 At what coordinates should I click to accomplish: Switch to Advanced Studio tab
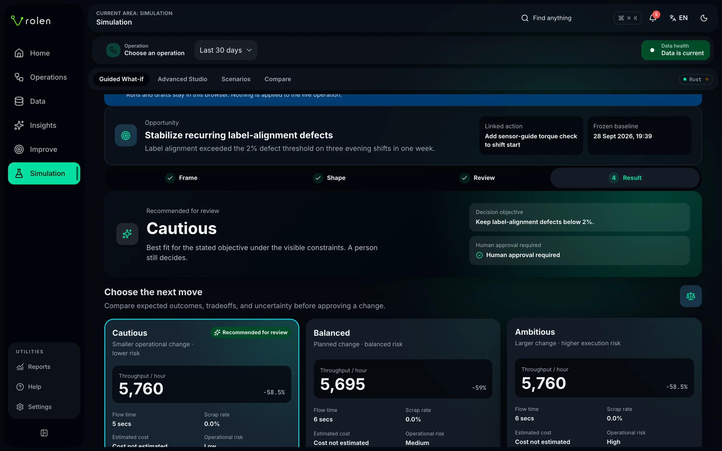pos(183,79)
